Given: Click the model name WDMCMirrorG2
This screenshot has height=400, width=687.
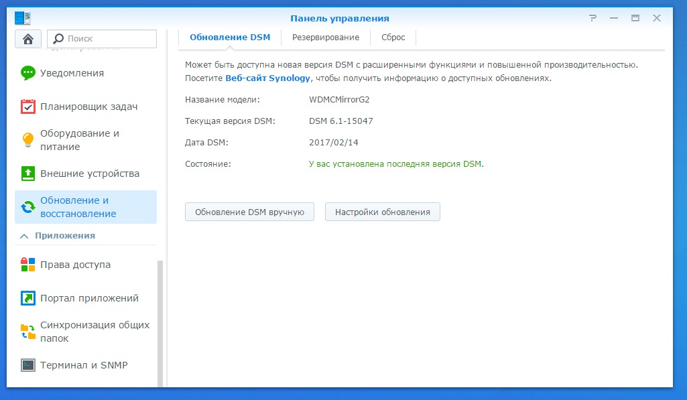Looking at the screenshot, I should pyautogui.click(x=339, y=99).
